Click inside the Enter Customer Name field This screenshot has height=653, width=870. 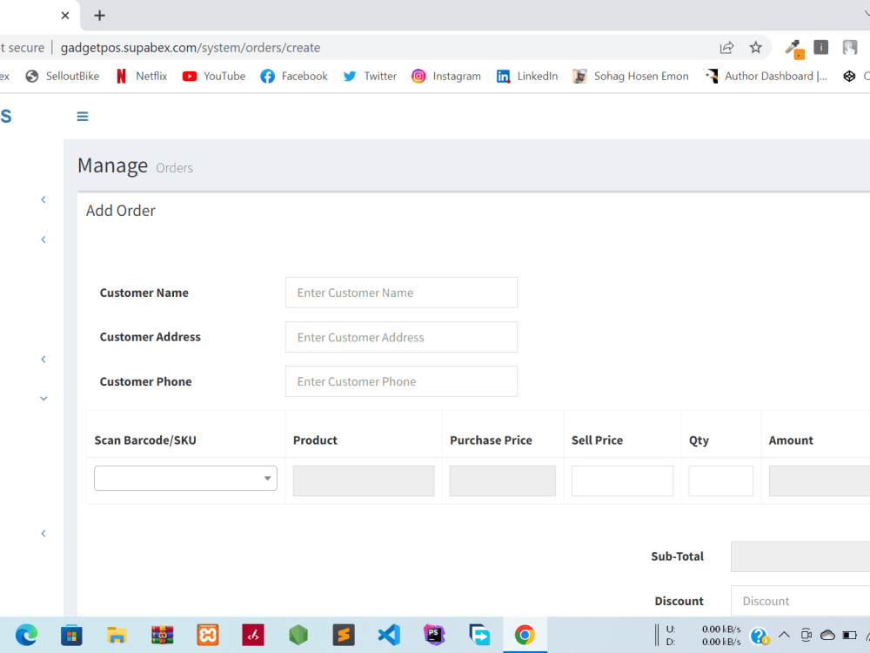[401, 292]
